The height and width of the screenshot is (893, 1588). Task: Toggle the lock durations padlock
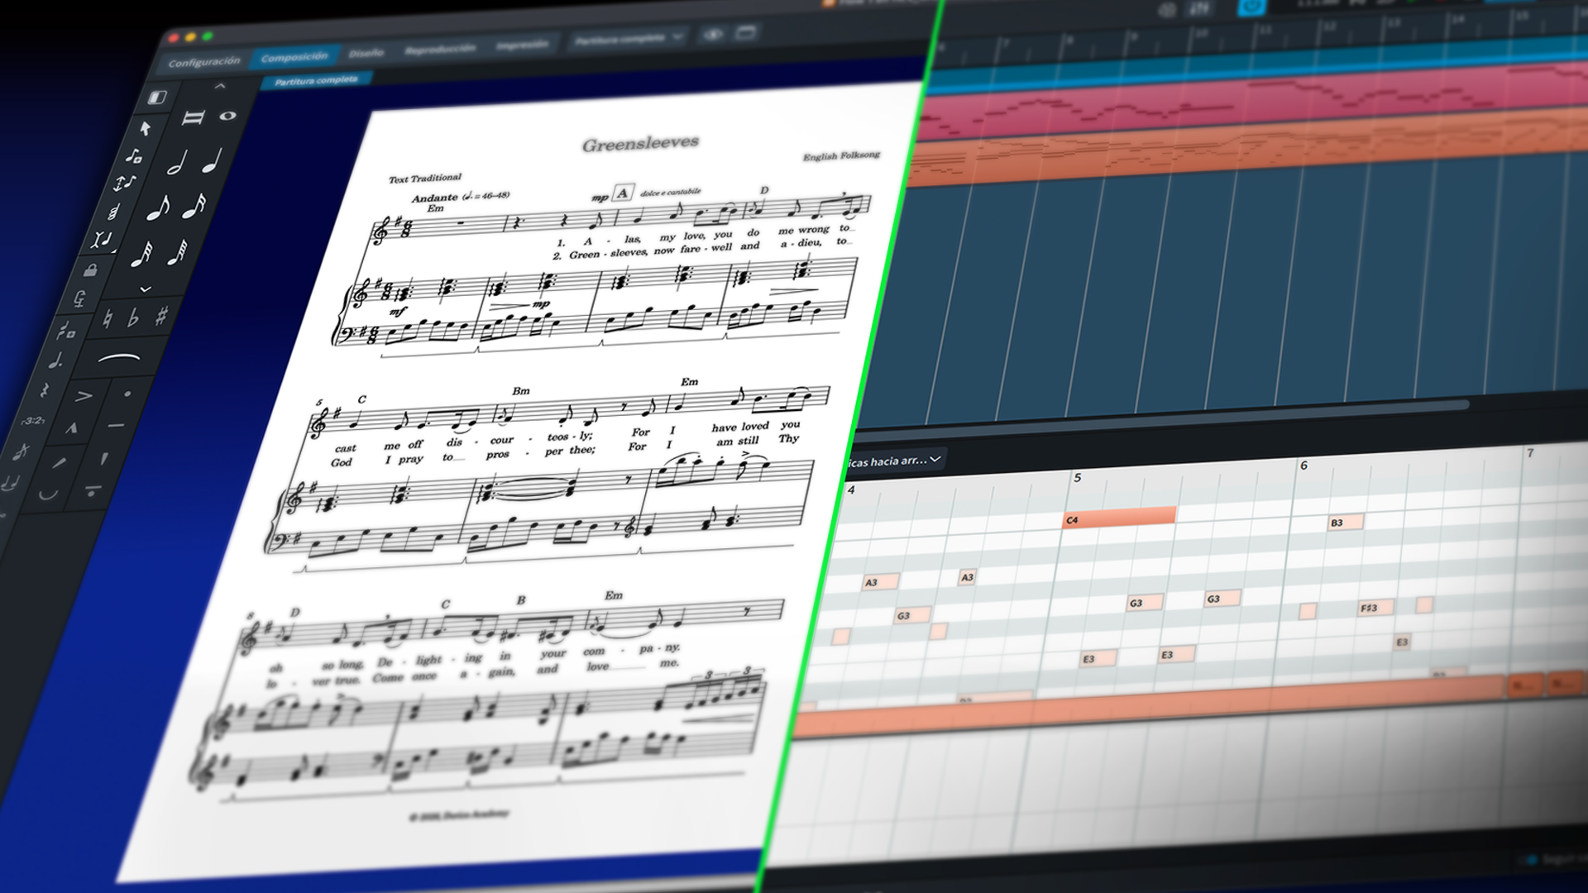91,270
